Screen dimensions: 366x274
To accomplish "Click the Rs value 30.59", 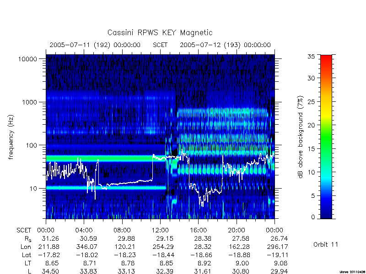I will (88, 239).
